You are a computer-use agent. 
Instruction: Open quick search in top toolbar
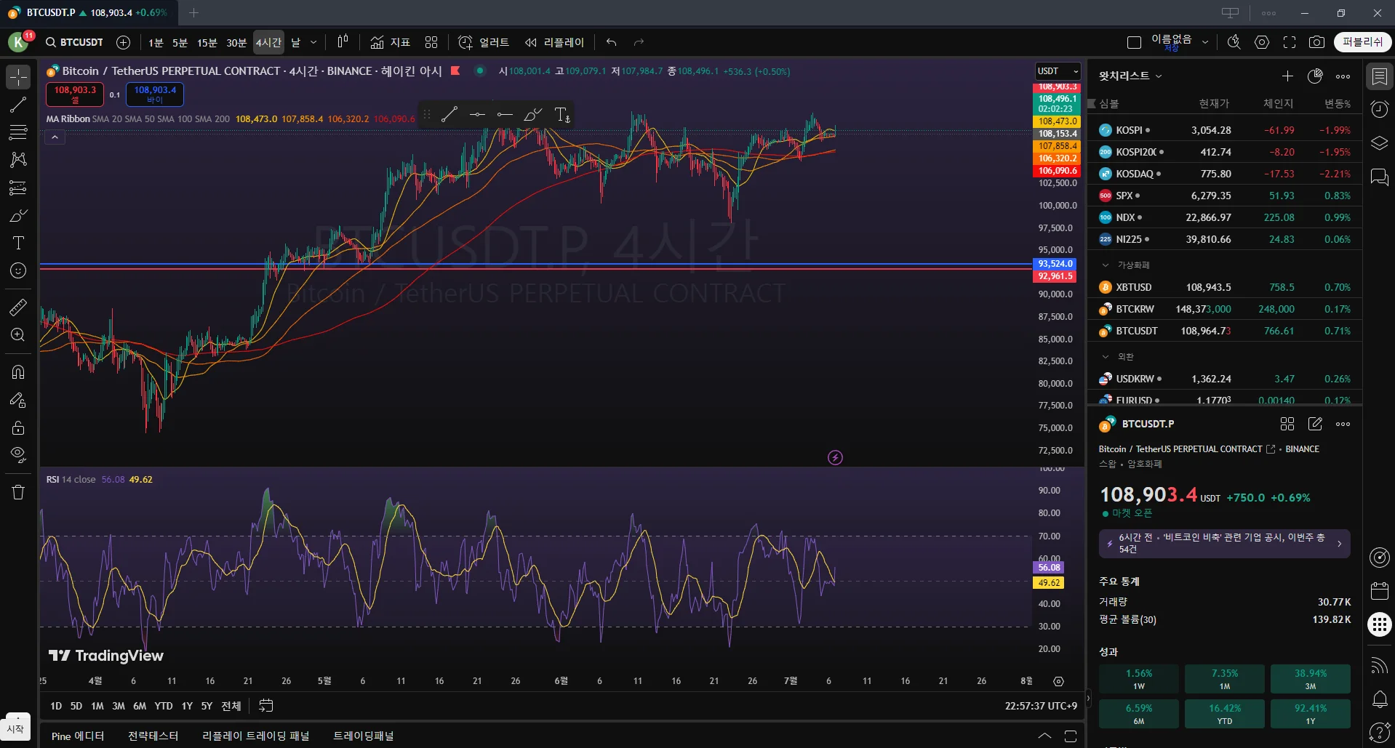click(x=1234, y=42)
